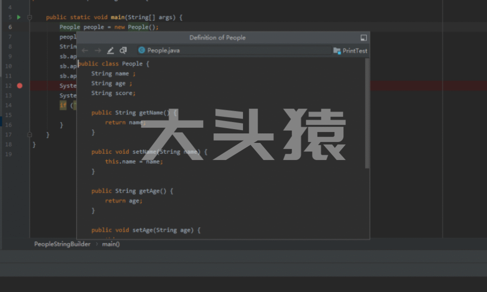Click the popup pin/window icon in title bar
This screenshot has width=487, height=292.
363,38
